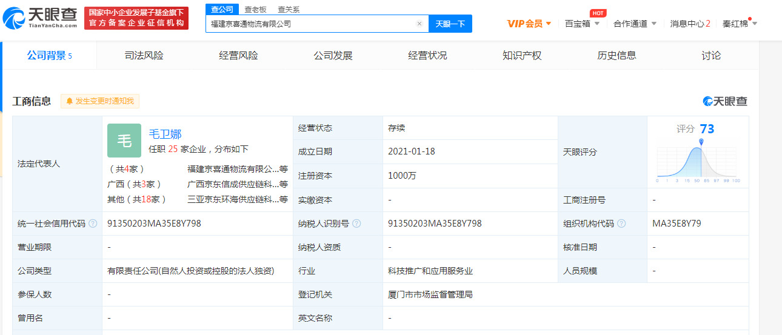
Task: Select the 公司背景 tab
Action: [50, 56]
